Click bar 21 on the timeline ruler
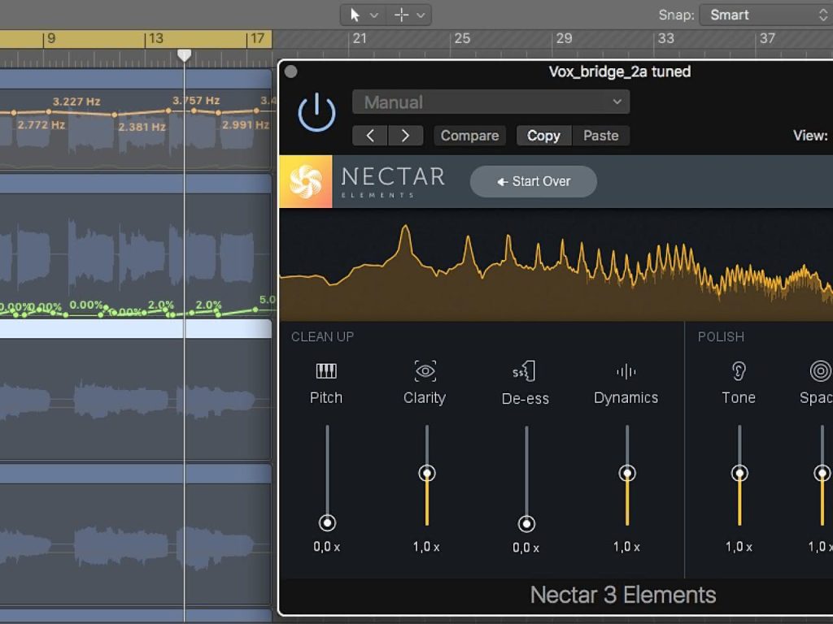The image size is (833, 624). [360, 38]
